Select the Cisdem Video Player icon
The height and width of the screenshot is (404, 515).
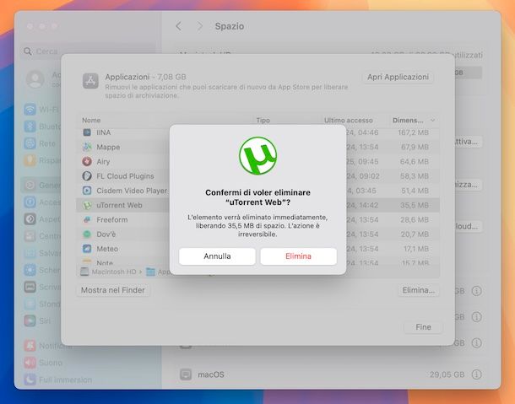point(87,191)
